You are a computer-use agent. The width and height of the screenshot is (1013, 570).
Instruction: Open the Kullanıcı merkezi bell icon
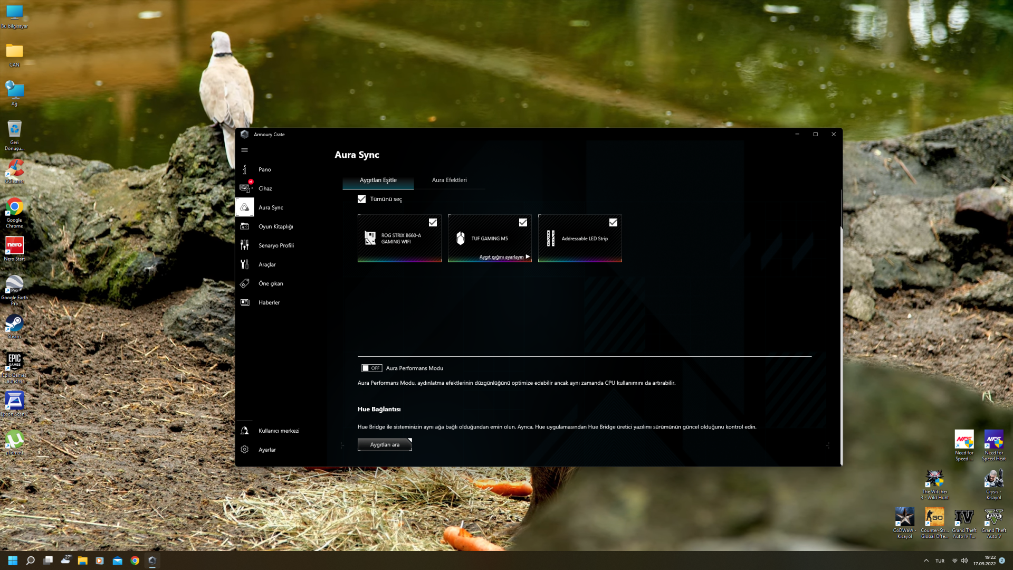(x=244, y=431)
